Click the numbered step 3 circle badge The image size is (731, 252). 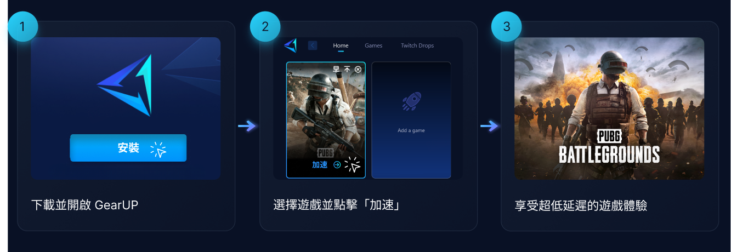[x=506, y=27]
